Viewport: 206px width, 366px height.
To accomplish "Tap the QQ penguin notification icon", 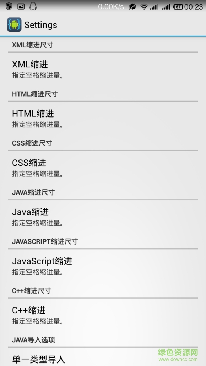I will [x=33, y=6].
